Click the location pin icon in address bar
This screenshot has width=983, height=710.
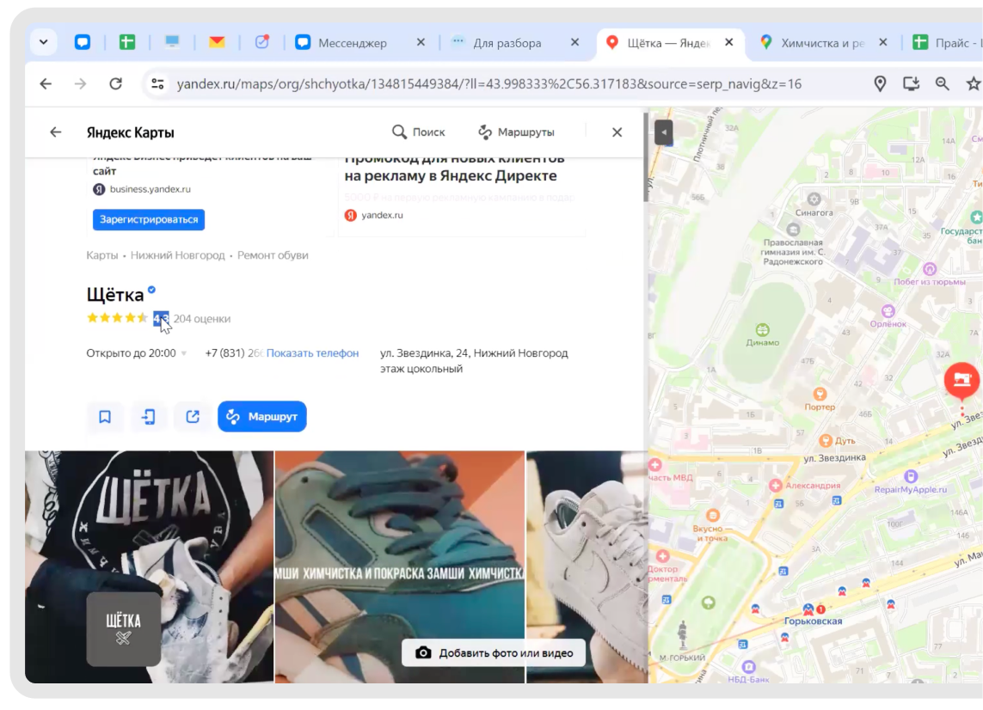point(880,84)
